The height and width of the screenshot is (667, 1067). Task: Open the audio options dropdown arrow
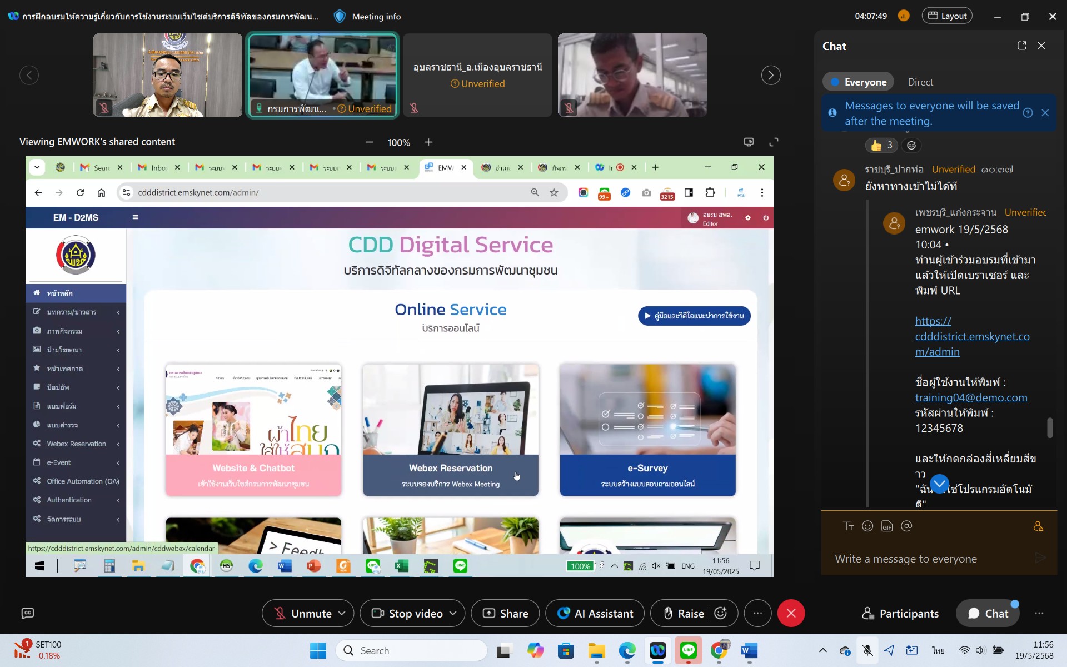pyautogui.click(x=342, y=613)
